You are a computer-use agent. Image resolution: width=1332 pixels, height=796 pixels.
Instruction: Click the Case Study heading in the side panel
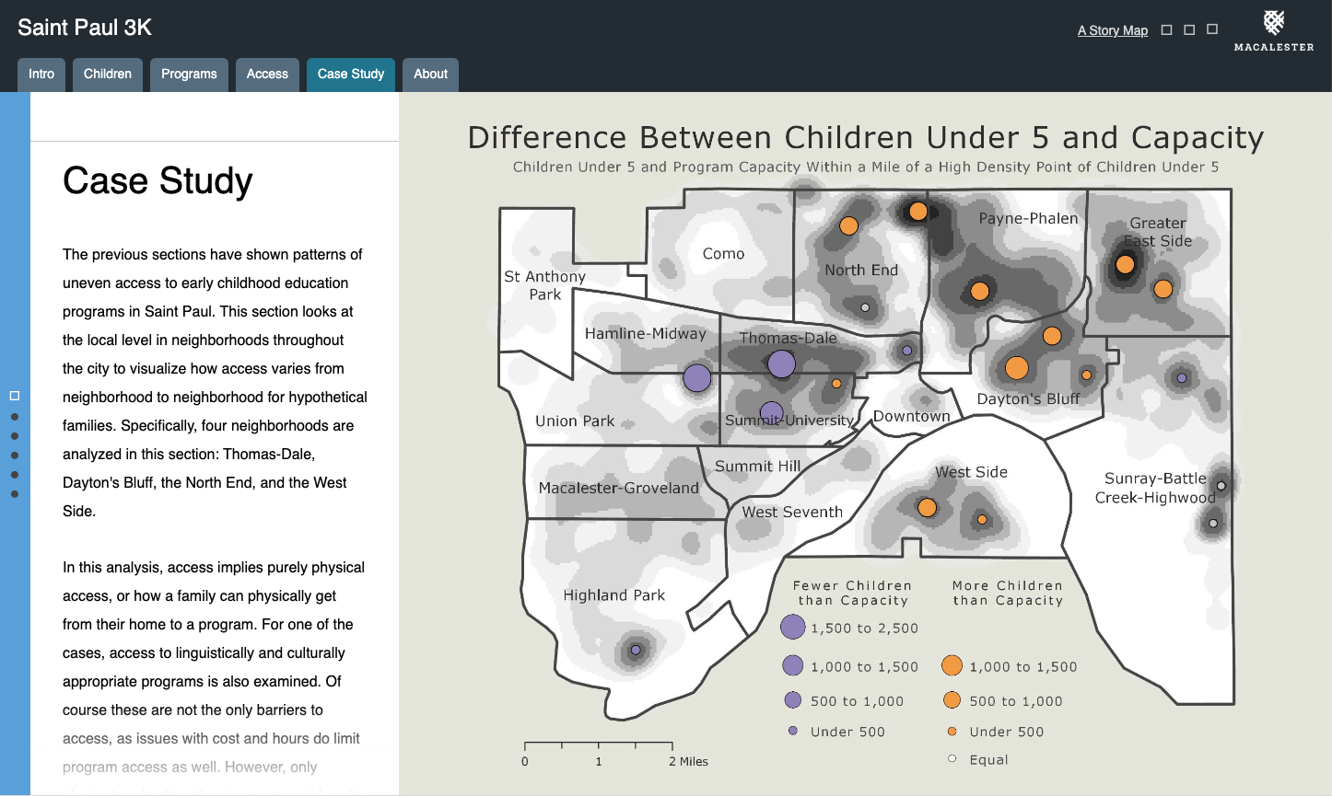point(158,181)
